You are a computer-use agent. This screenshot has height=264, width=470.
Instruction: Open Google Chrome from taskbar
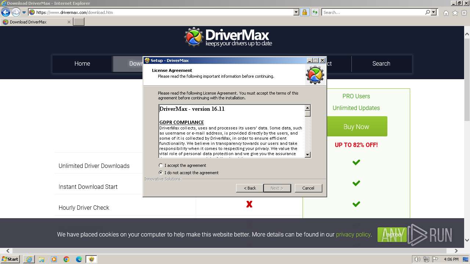pos(66,259)
